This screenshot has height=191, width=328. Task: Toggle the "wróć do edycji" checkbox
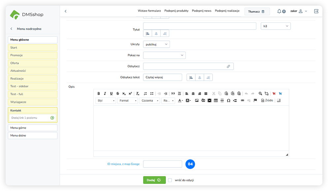(170, 180)
